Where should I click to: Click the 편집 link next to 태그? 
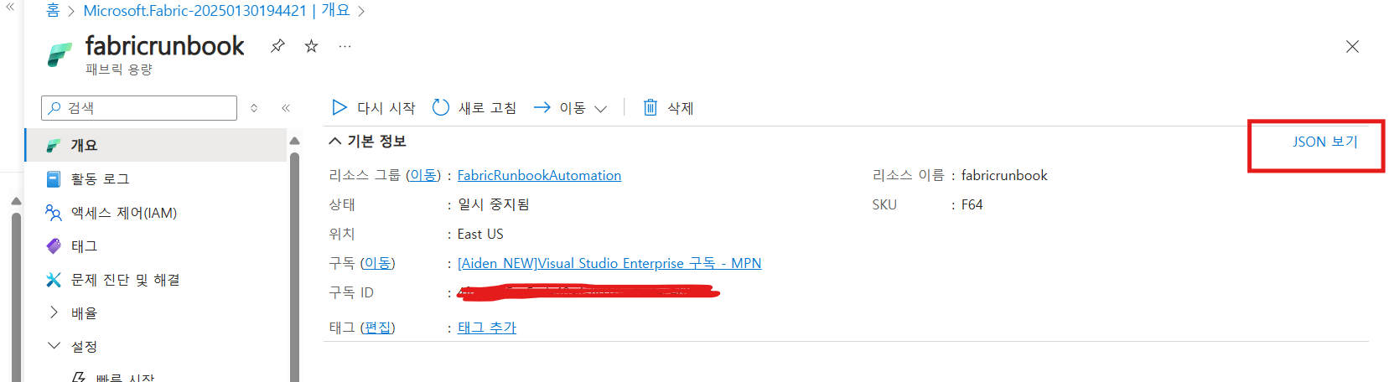coord(377,328)
